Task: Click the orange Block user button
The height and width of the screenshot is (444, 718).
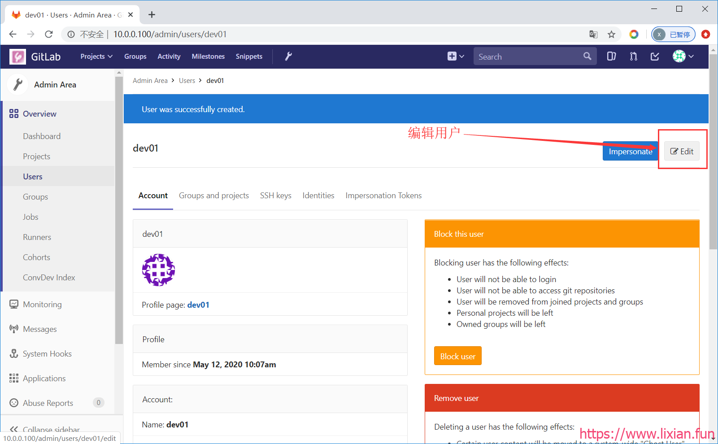Action: [457, 356]
